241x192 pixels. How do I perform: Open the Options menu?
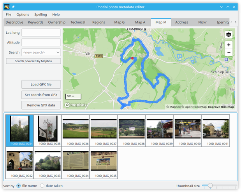(x=23, y=15)
